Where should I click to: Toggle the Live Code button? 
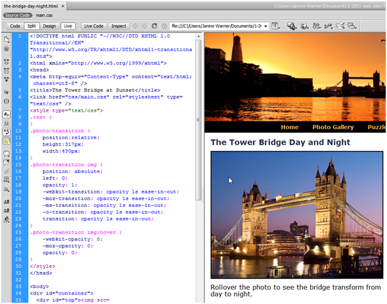click(x=93, y=26)
